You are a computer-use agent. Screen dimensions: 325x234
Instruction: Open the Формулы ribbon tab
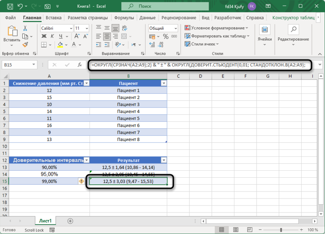tap(124, 18)
